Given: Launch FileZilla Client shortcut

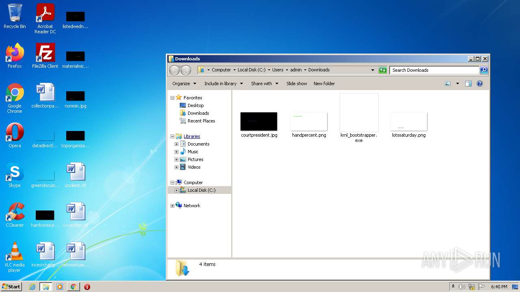Looking at the screenshot, I should 45,56.
